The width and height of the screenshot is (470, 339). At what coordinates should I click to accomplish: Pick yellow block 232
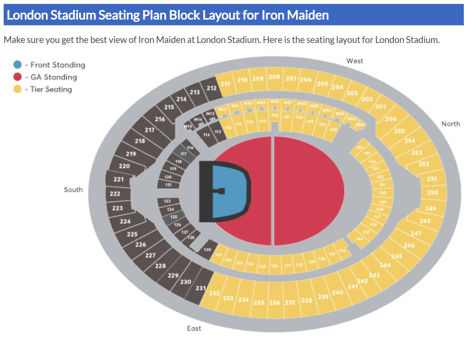214,294
